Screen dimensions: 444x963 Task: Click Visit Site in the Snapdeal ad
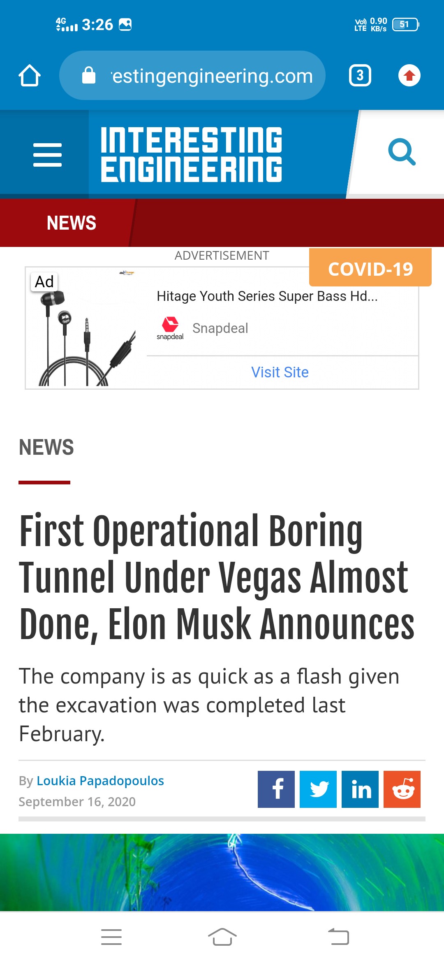pos(280,372)
